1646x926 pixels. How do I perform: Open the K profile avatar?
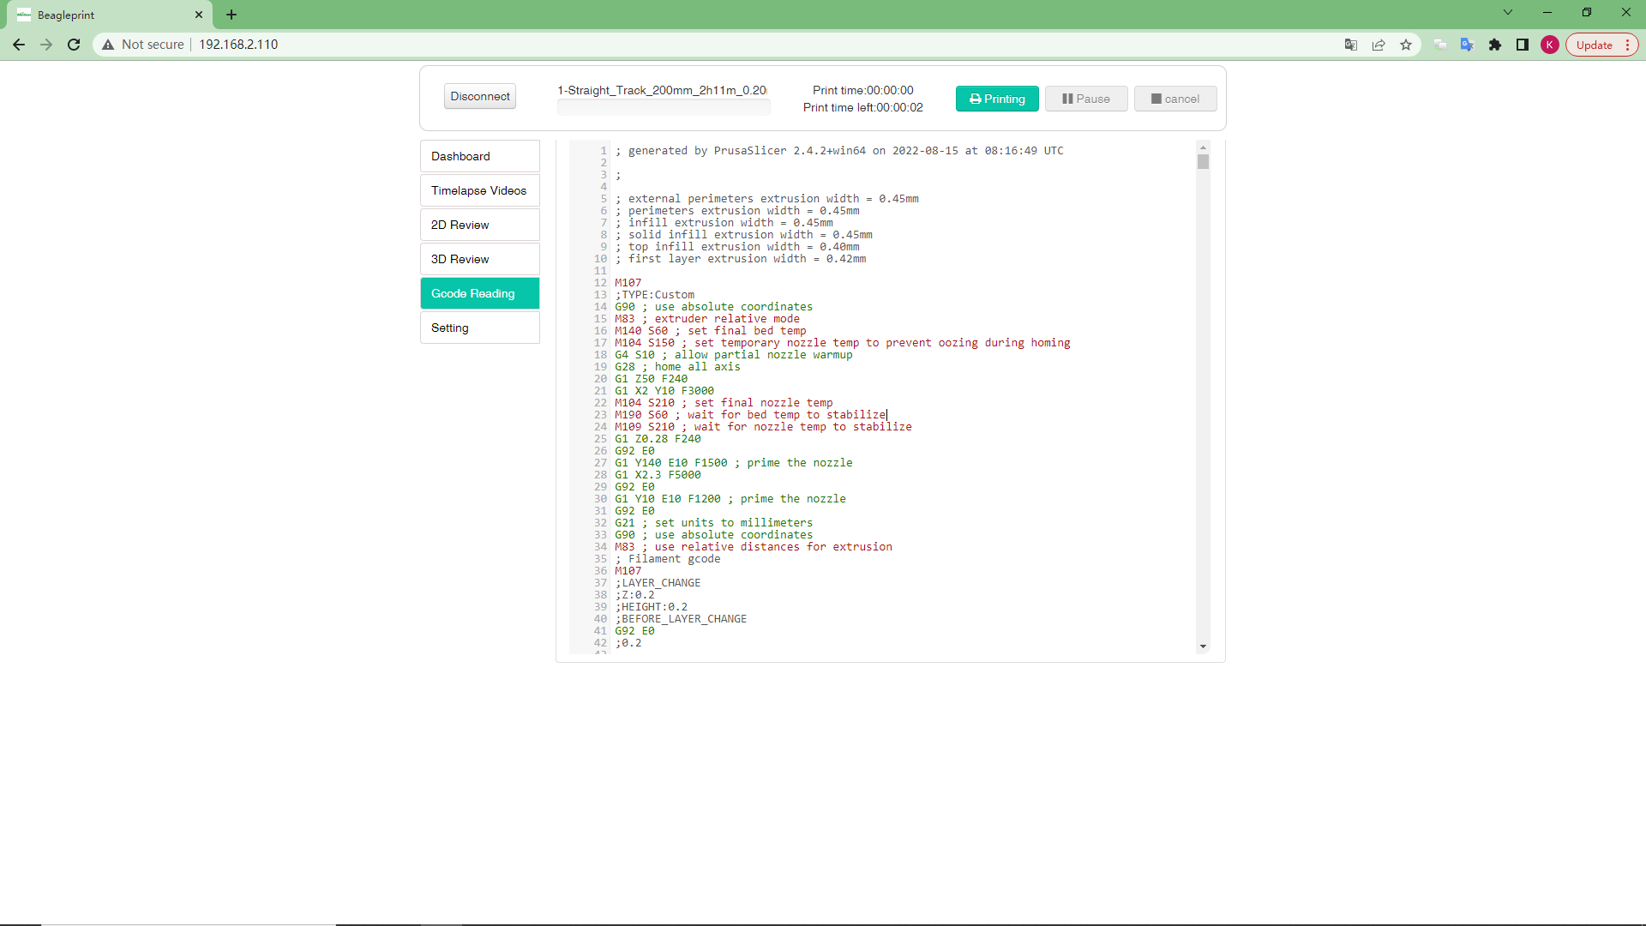(x=1549, y=45)
